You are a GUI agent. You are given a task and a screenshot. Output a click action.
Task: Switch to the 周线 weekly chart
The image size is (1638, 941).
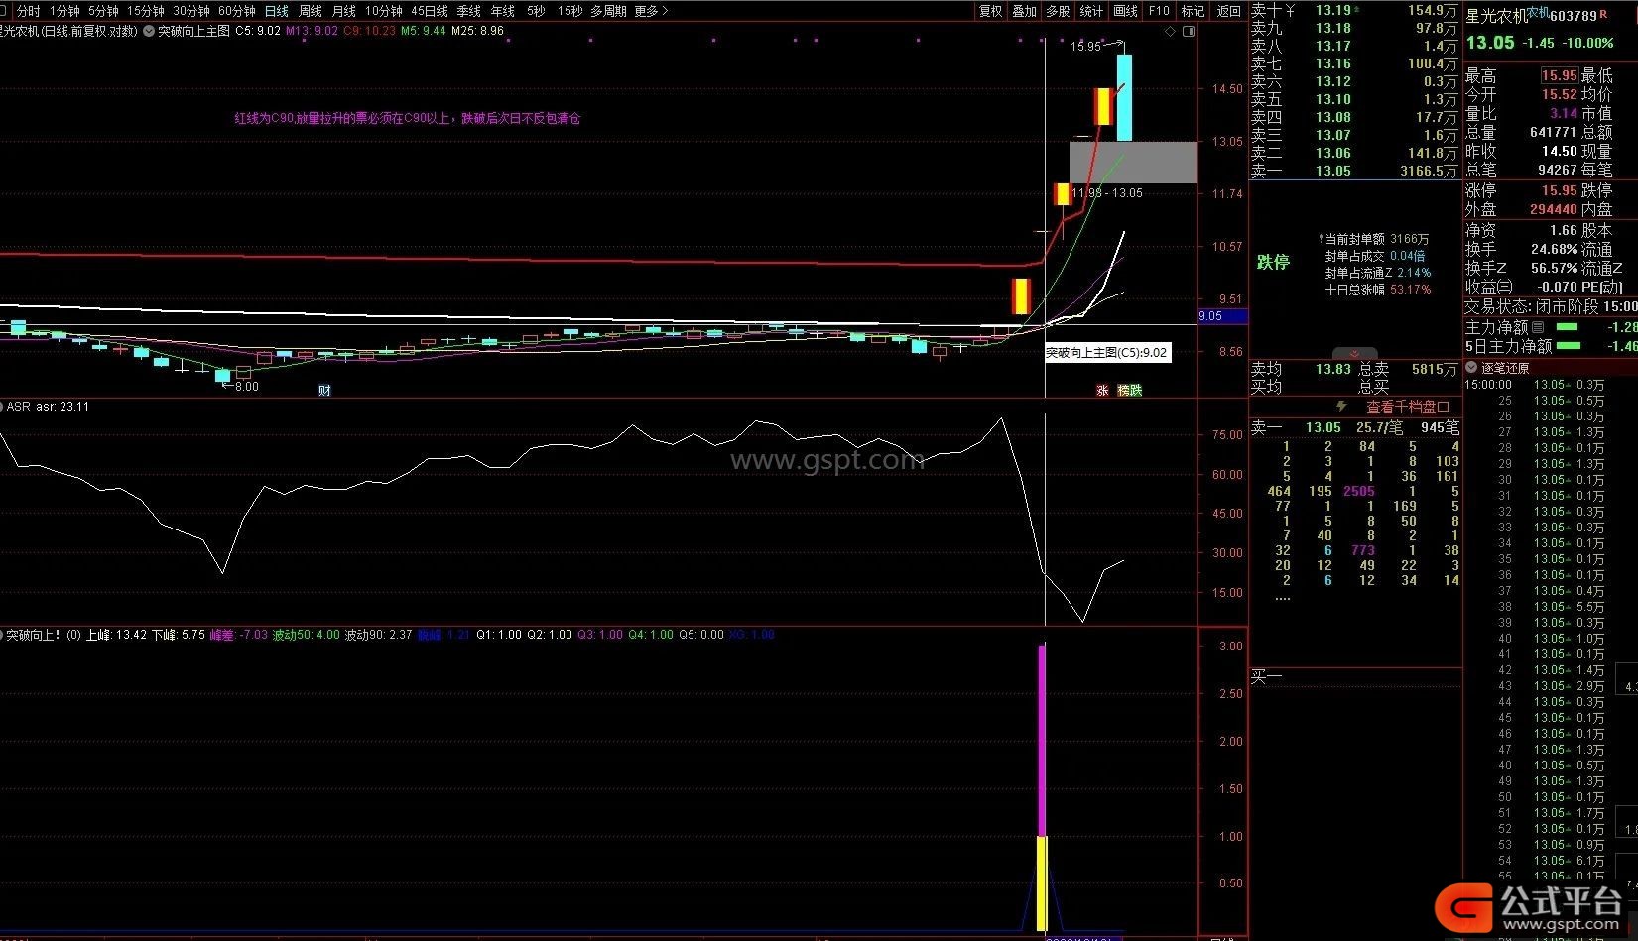coord(311,11)
